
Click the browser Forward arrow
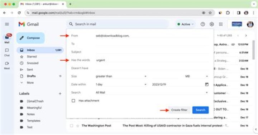click(12, 13)
